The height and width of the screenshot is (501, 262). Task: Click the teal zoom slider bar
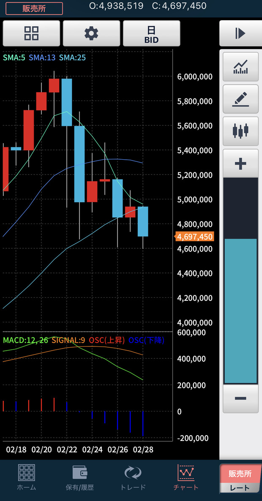pyautogui.click(x=240, y=310)
